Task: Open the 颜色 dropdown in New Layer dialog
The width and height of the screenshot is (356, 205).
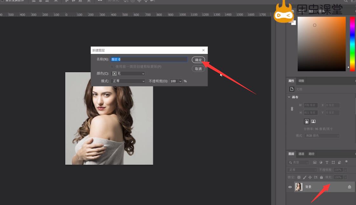Action: [128, 74]
